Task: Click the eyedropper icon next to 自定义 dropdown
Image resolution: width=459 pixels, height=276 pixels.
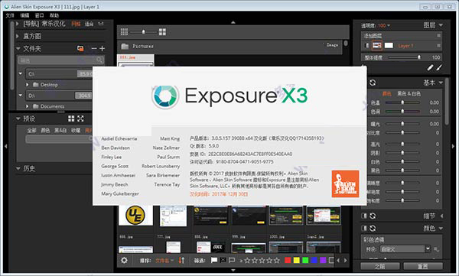Action: click(x=436, y=249)
